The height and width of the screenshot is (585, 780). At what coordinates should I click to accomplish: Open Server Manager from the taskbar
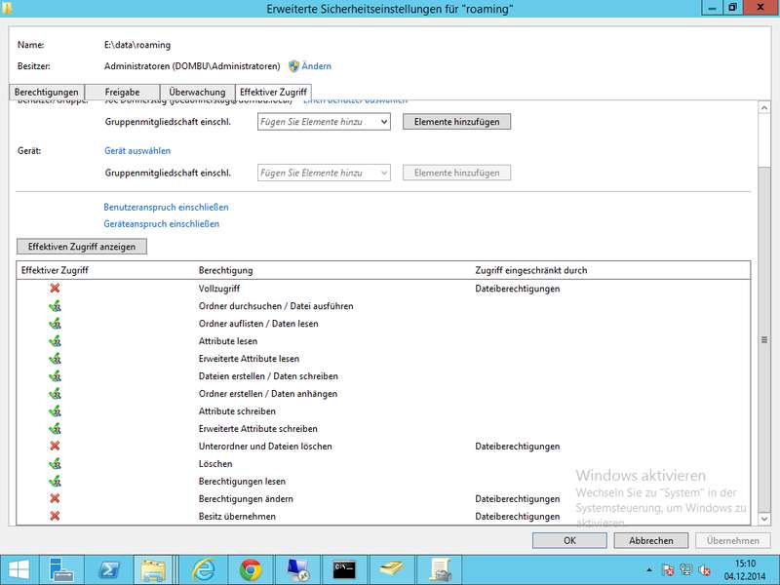[x=61, y=569]
